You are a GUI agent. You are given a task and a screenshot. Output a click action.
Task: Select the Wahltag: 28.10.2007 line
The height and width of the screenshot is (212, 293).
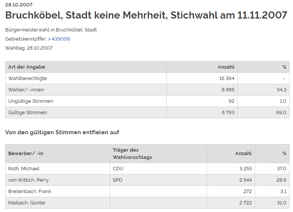pos(29,48)
